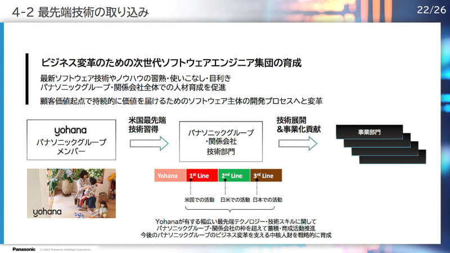The height and width of the screenshot is (253, 450).
Task: Click the line "パナソニックグループ・関係会社全体での人材育成を促進"
Action: [133, 87]
